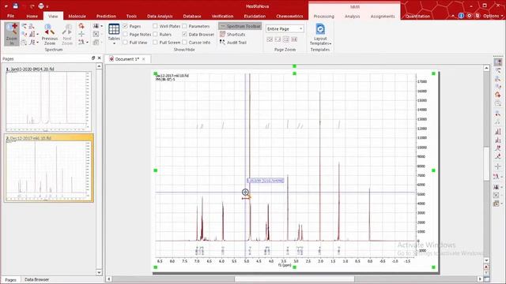
Task: Click the Previous Zoom icon
Action: 49,29
